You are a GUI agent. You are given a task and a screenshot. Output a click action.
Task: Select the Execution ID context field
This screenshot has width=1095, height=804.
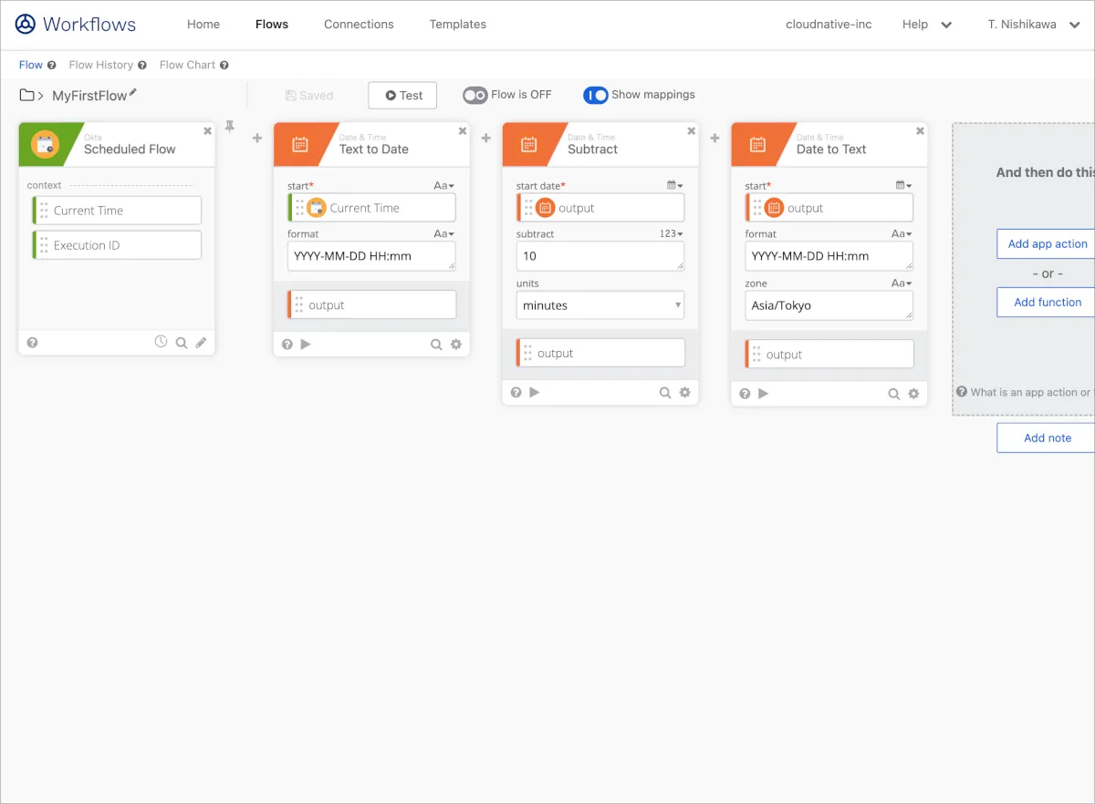(x=117, y=245)
